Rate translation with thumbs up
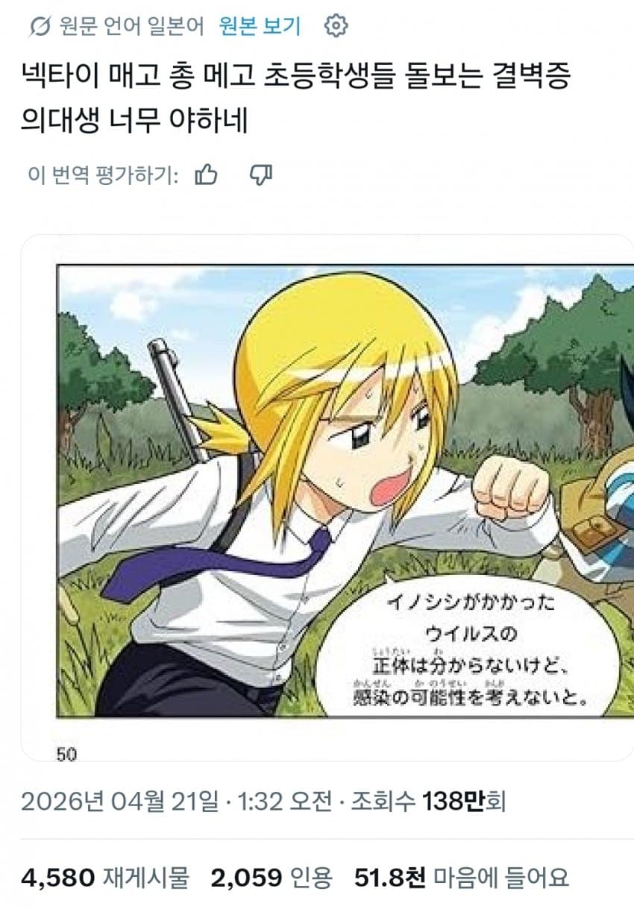 [x=205, y=175]
